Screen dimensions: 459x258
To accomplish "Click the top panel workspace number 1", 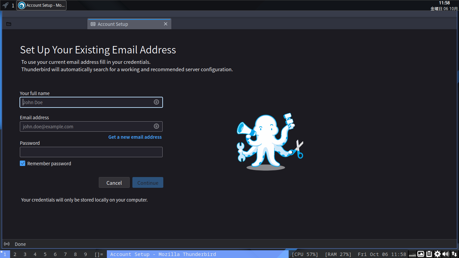I will [x=13, y=5].
